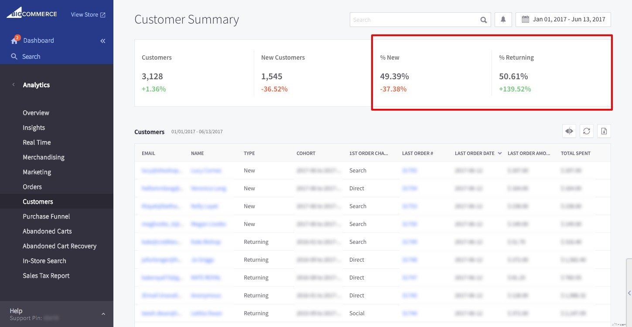This screenshot has width=632, height=327.
Task: Click the BigCommerce logo
Action: click(x=31, y=13)
